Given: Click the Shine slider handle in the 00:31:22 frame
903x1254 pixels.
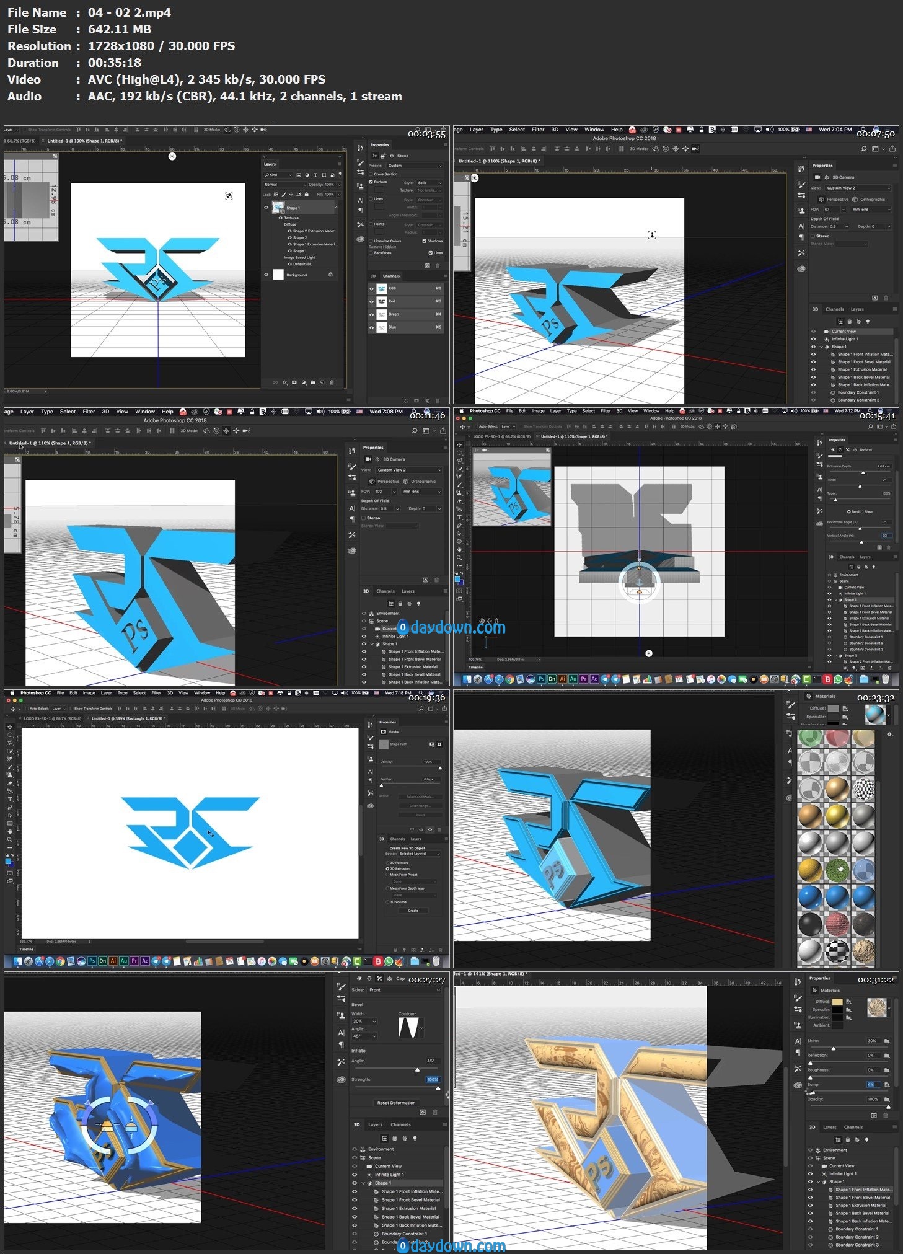Looking at the screenshot, I should 833,1048.
